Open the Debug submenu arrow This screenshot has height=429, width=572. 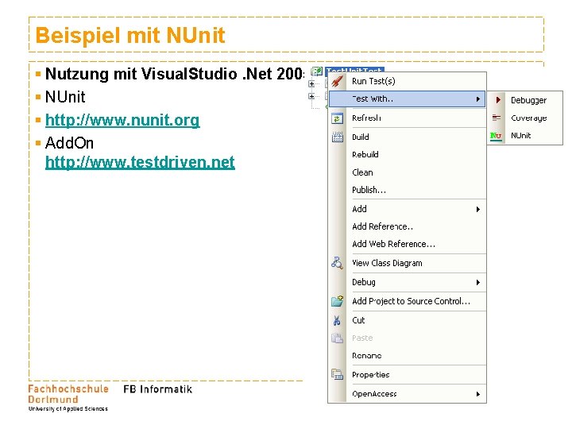[478, 282]
